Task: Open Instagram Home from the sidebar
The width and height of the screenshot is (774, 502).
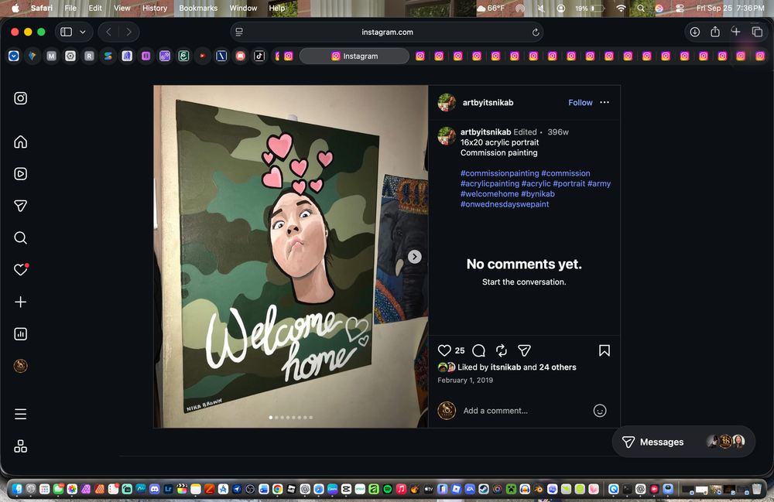Action: (20, 142)
